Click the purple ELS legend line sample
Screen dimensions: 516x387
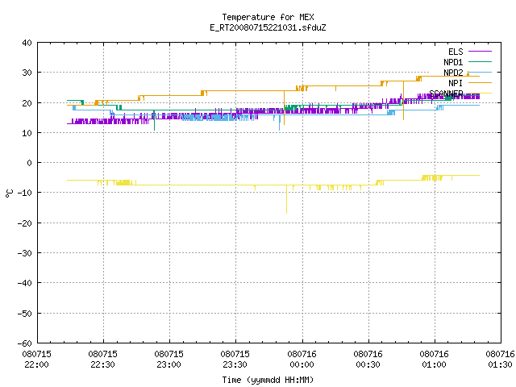[x=480, y=52]
